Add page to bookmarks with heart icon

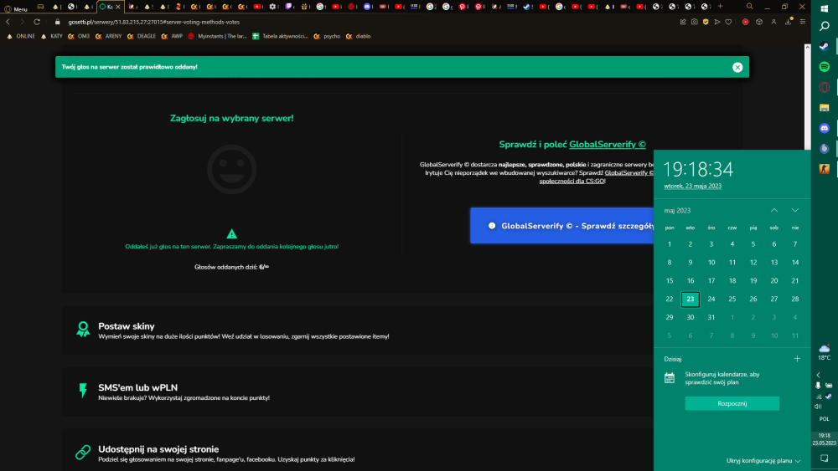click(x=728, y=22)
